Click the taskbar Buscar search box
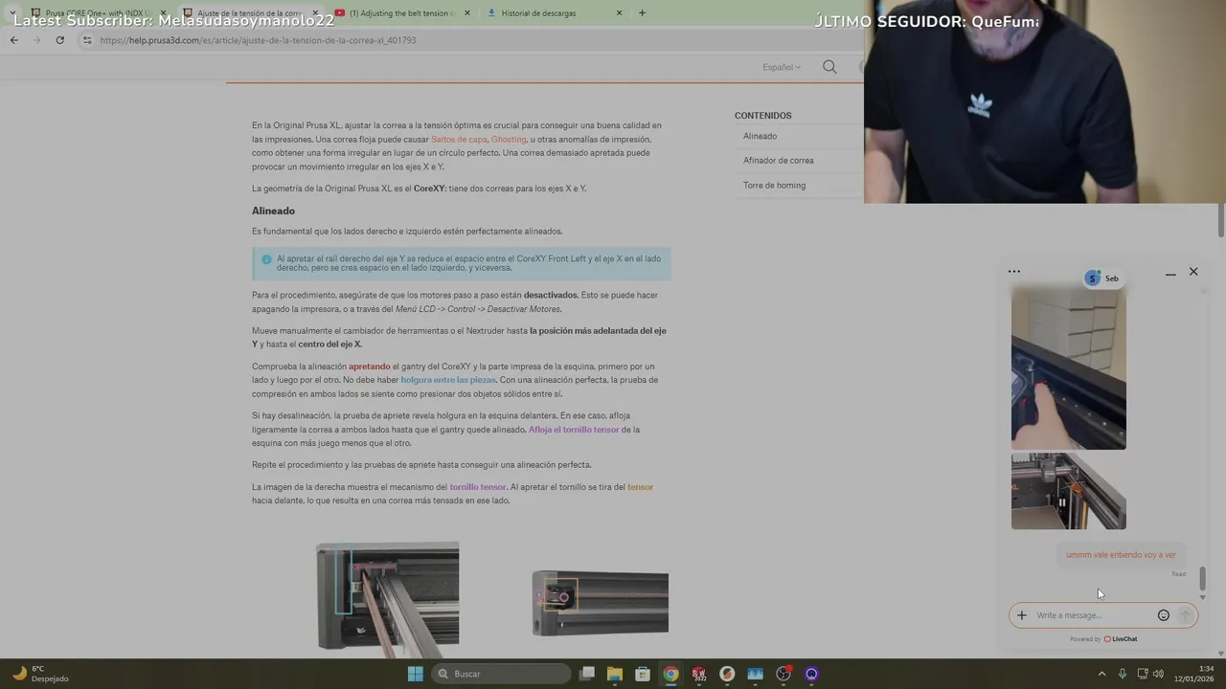Viewport: 1226px width, 689px height. pos(501,674)
